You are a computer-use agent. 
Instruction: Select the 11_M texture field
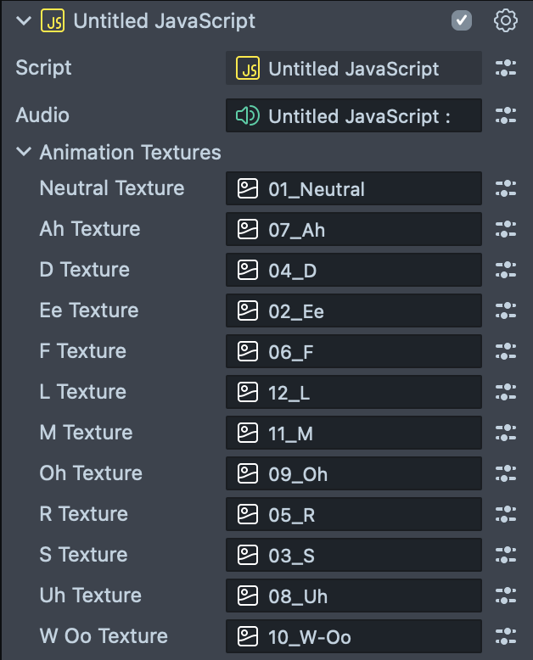353,433
